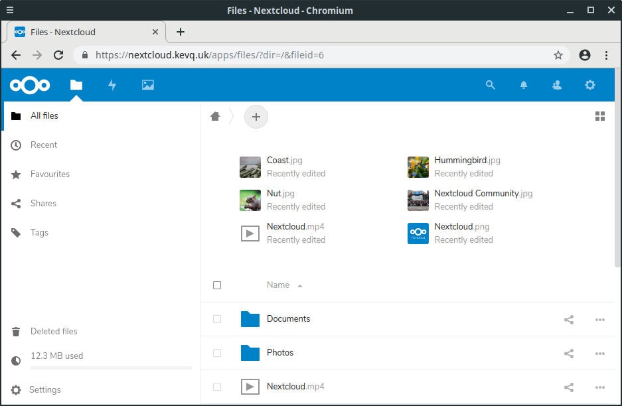Check the select-all checkbox above file list
The image size is (622, 406).
click(x=217, y=285)
